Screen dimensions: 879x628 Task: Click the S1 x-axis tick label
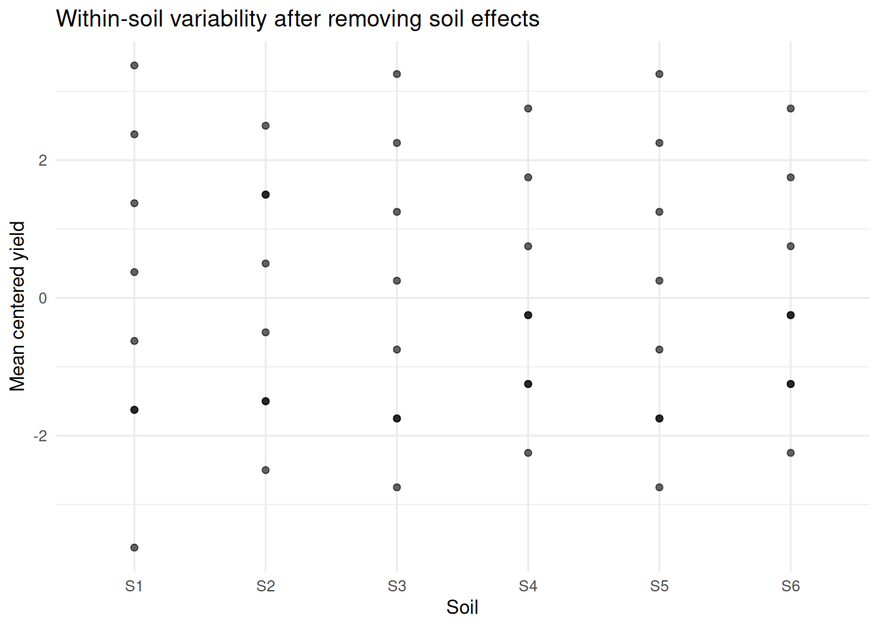coord(134,586)
